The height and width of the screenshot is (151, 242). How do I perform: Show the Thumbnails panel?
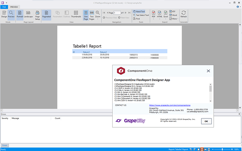tap(76, 14)
